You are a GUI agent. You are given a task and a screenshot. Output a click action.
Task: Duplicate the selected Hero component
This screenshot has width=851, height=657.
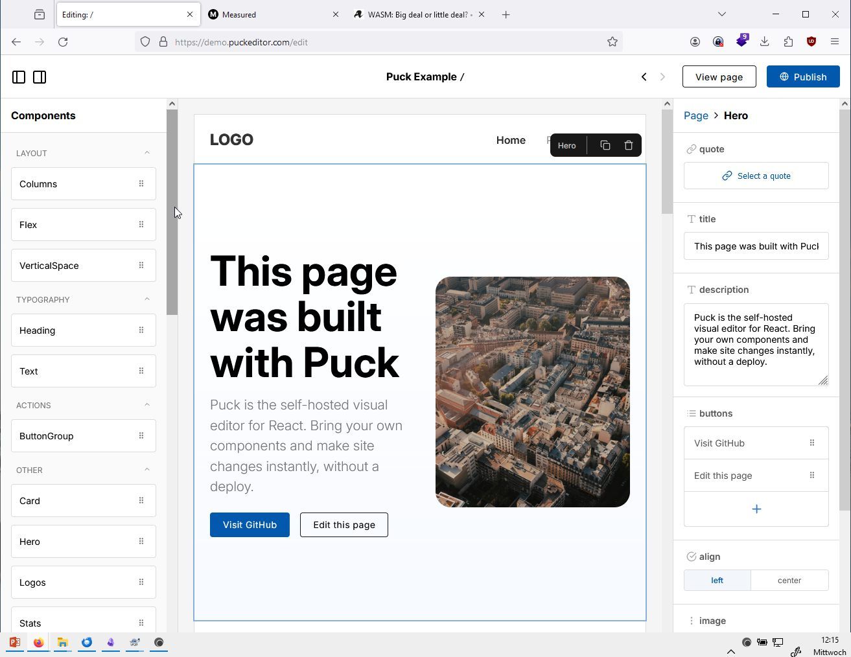[605, 145]
